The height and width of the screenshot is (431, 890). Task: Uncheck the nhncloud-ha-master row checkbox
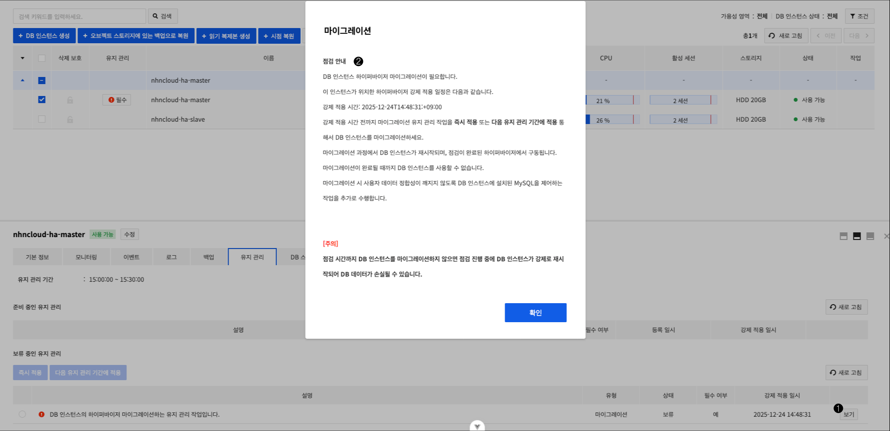(x=42, y=100)
